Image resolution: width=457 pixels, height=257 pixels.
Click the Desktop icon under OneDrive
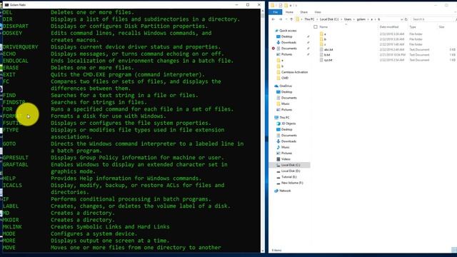(278, 92)
